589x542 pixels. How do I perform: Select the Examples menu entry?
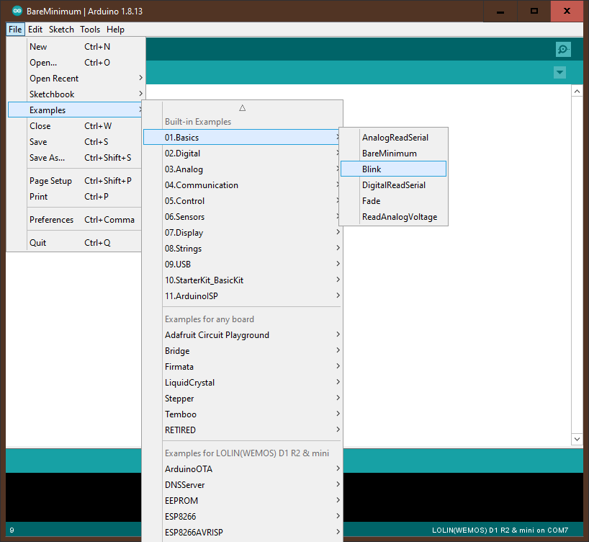[74, 110]
